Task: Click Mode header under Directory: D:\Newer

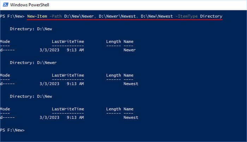Action: pos(5,75)
